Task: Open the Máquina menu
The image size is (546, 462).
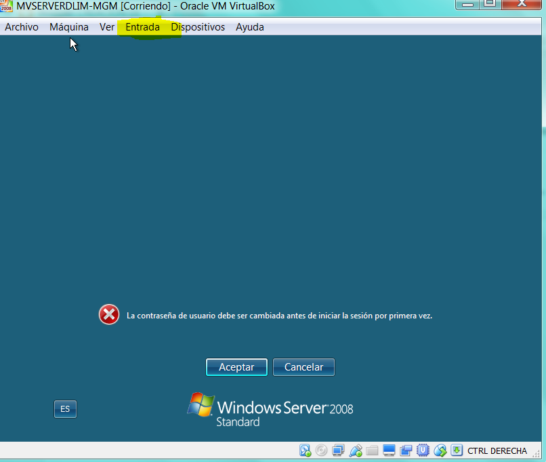Action: click(x=68, y=27)
